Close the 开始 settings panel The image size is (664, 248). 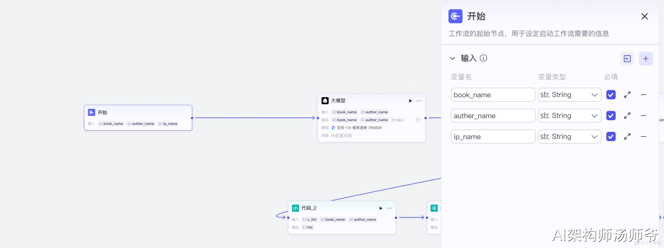click(x=645, y=16)
